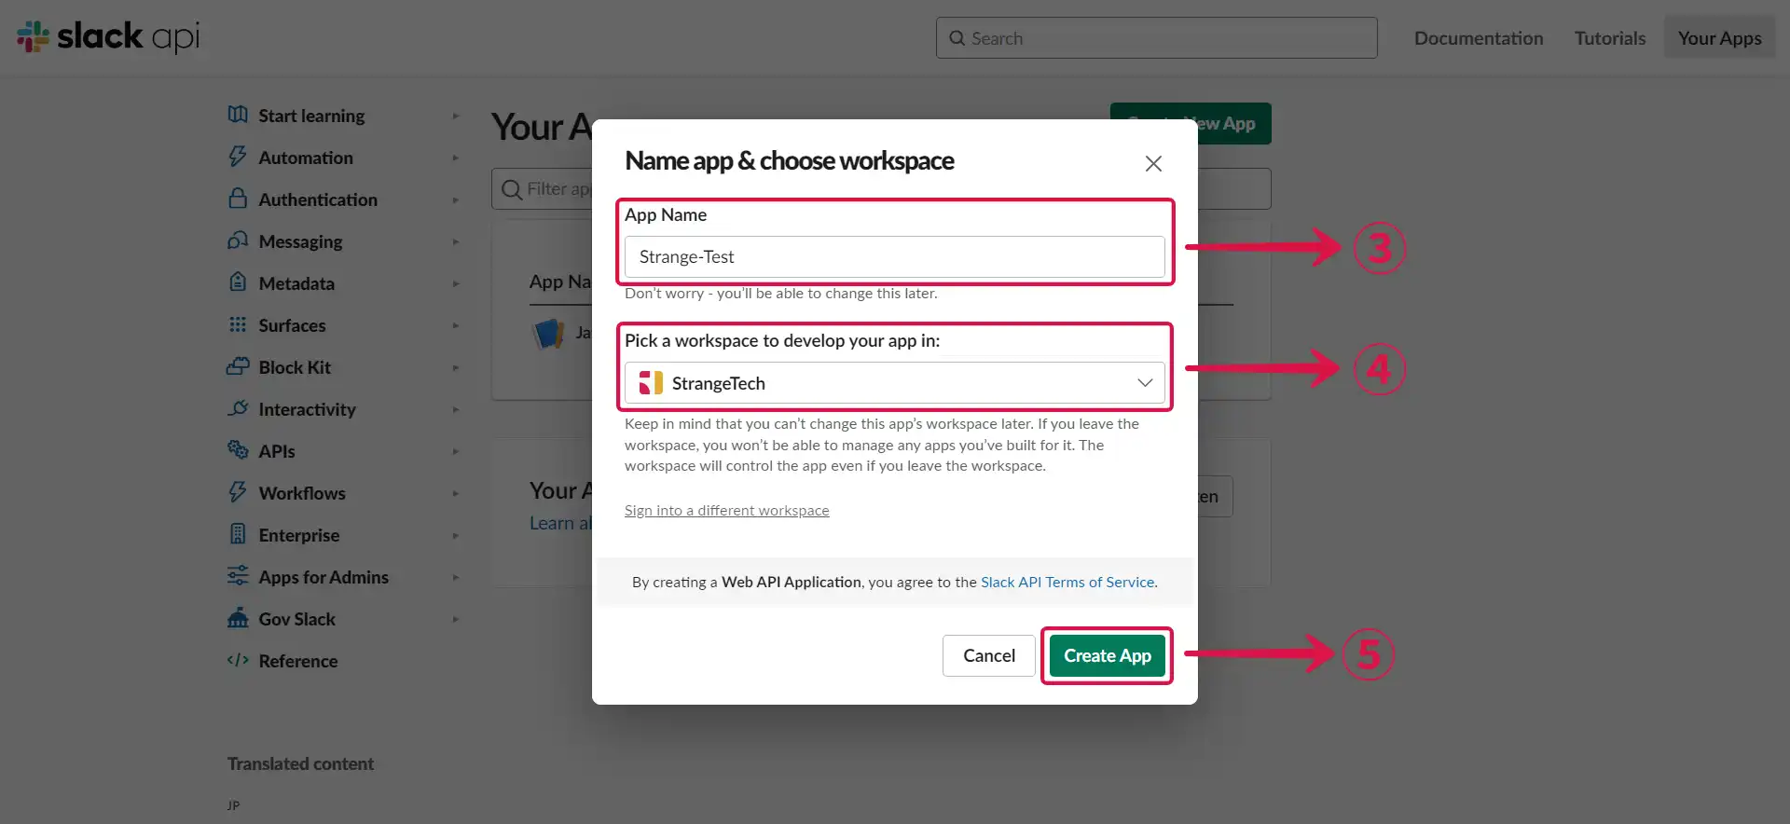This screenshot has width=1790, height=824.
Task: Click the App Name input field
Action: click(894, 256)
